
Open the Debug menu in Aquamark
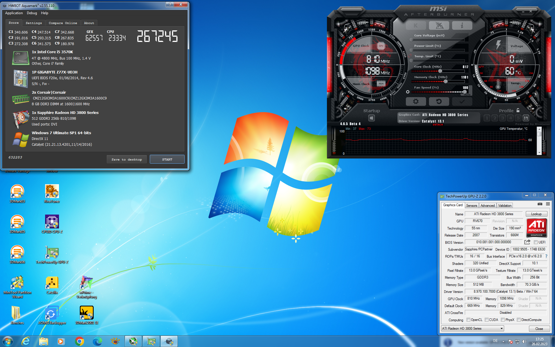pos(32,13)
